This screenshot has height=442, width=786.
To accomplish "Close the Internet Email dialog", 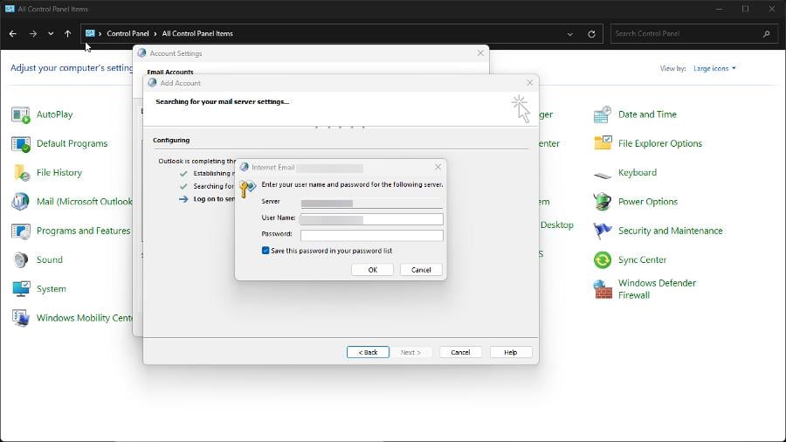I will click(438, 167).
